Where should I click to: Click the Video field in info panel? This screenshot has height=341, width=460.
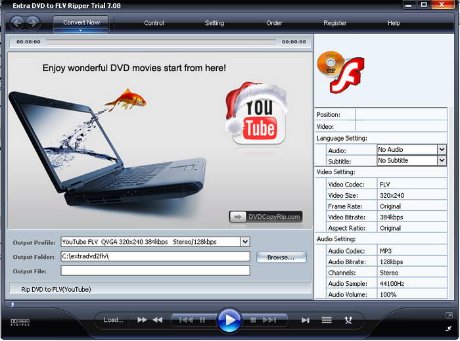point(401,126)
